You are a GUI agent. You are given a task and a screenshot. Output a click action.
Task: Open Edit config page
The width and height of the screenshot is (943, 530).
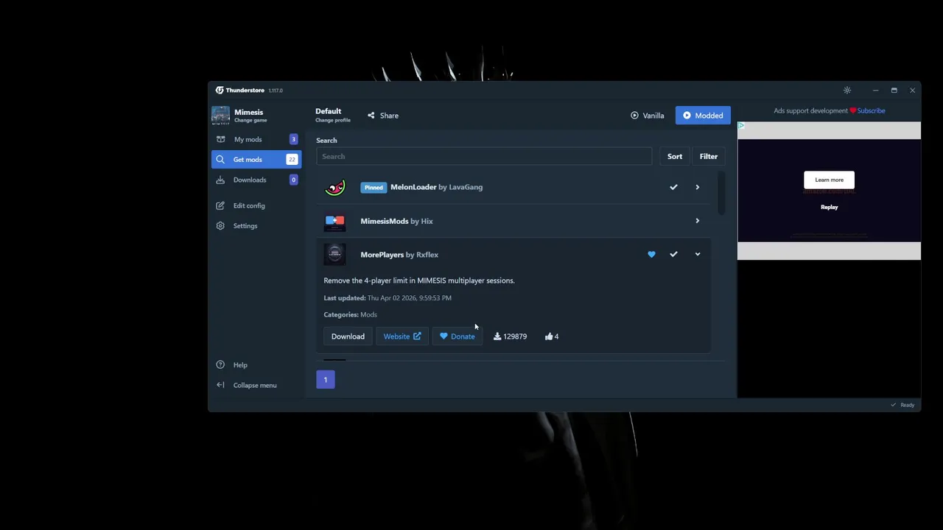pos(256,205)
